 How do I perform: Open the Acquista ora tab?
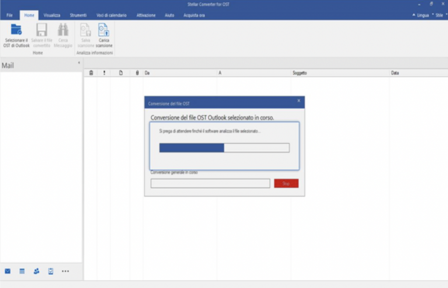(194, 15)
